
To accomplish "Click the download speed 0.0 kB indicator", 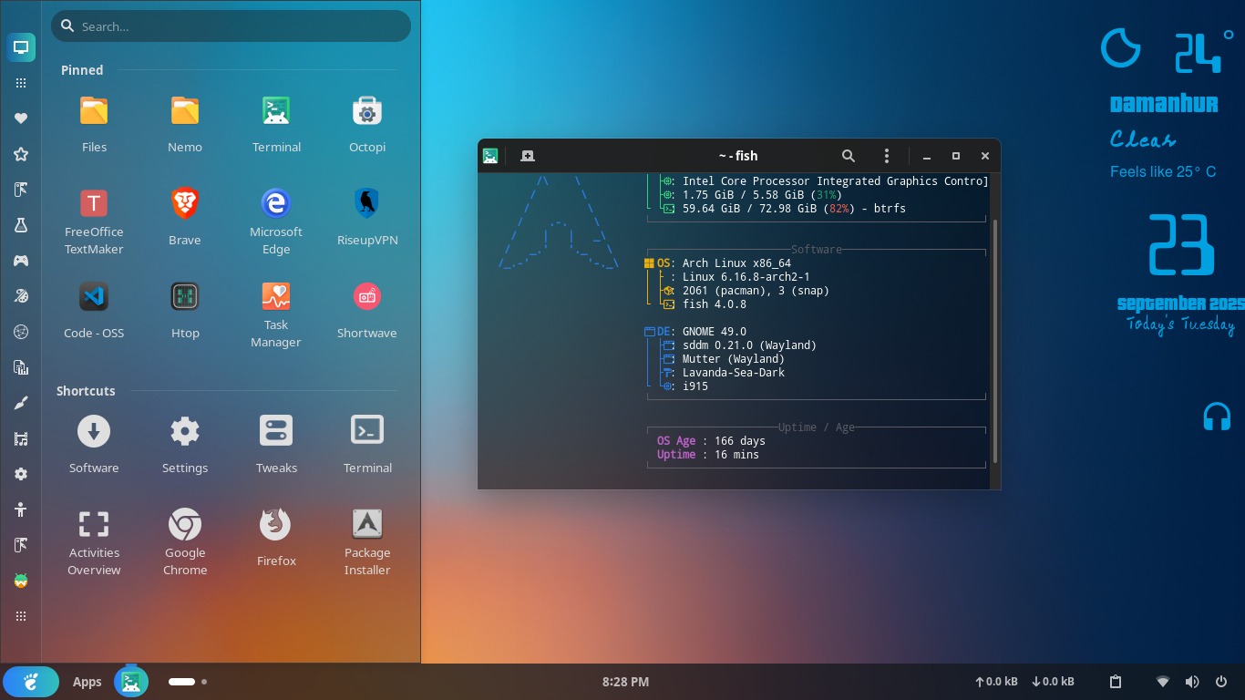I will click(x=1053, y=682).
